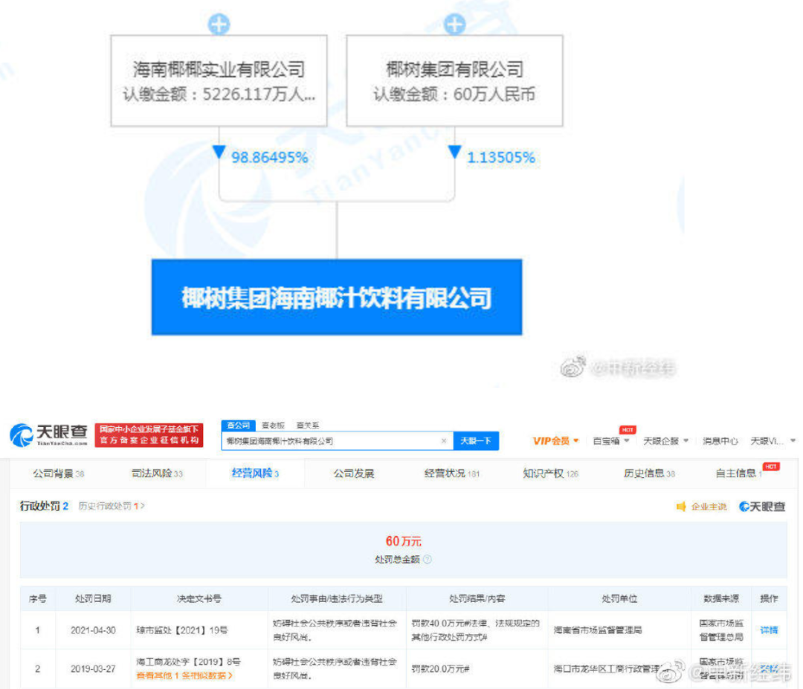803x689 pixels.
Task: Open the 经营状况 tab
Action: click(452, 473)
